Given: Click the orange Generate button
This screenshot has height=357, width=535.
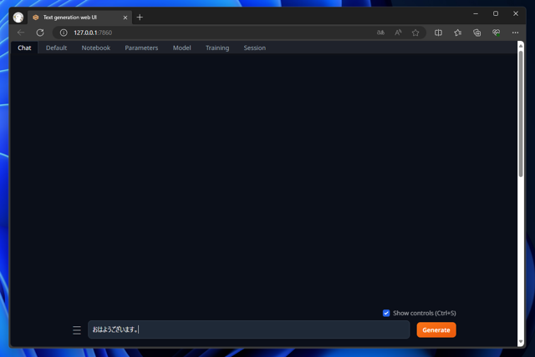Looking at the screenshot, I should 436,329.
